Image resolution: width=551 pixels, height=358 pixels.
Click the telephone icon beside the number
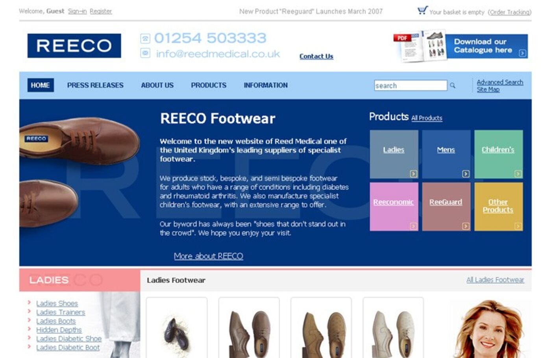pyautogui.click(x=145, y=39)
